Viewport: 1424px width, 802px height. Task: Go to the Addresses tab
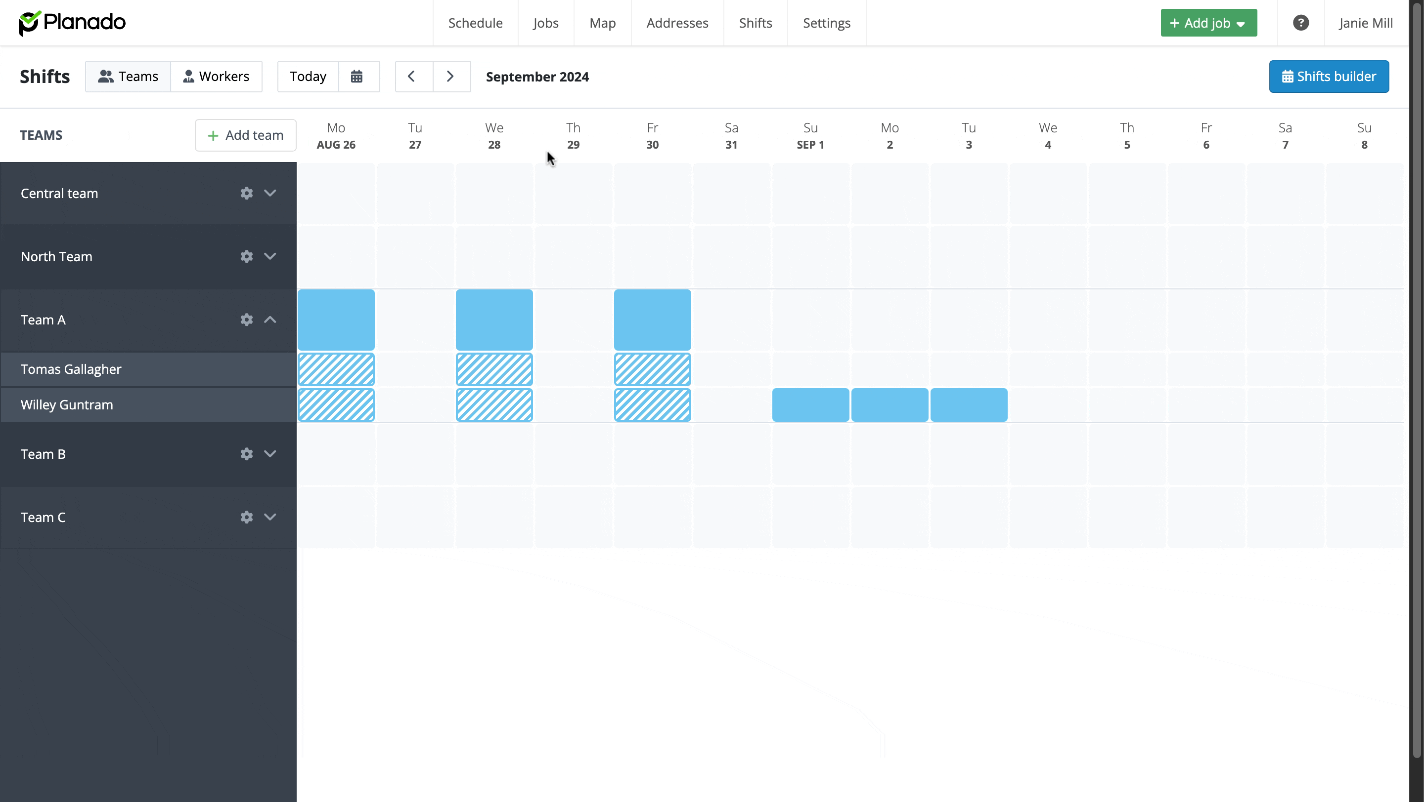[x=677, y=23]
